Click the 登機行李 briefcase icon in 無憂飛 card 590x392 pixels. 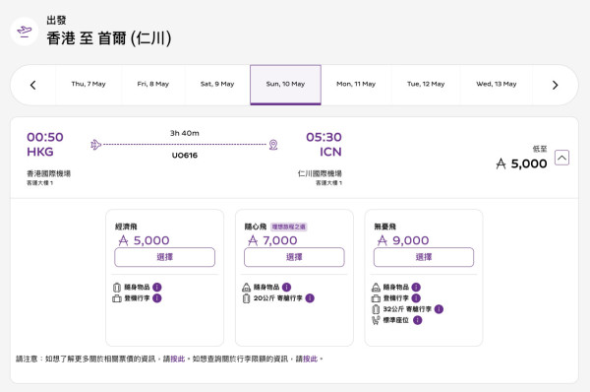[x=376, y=298]
